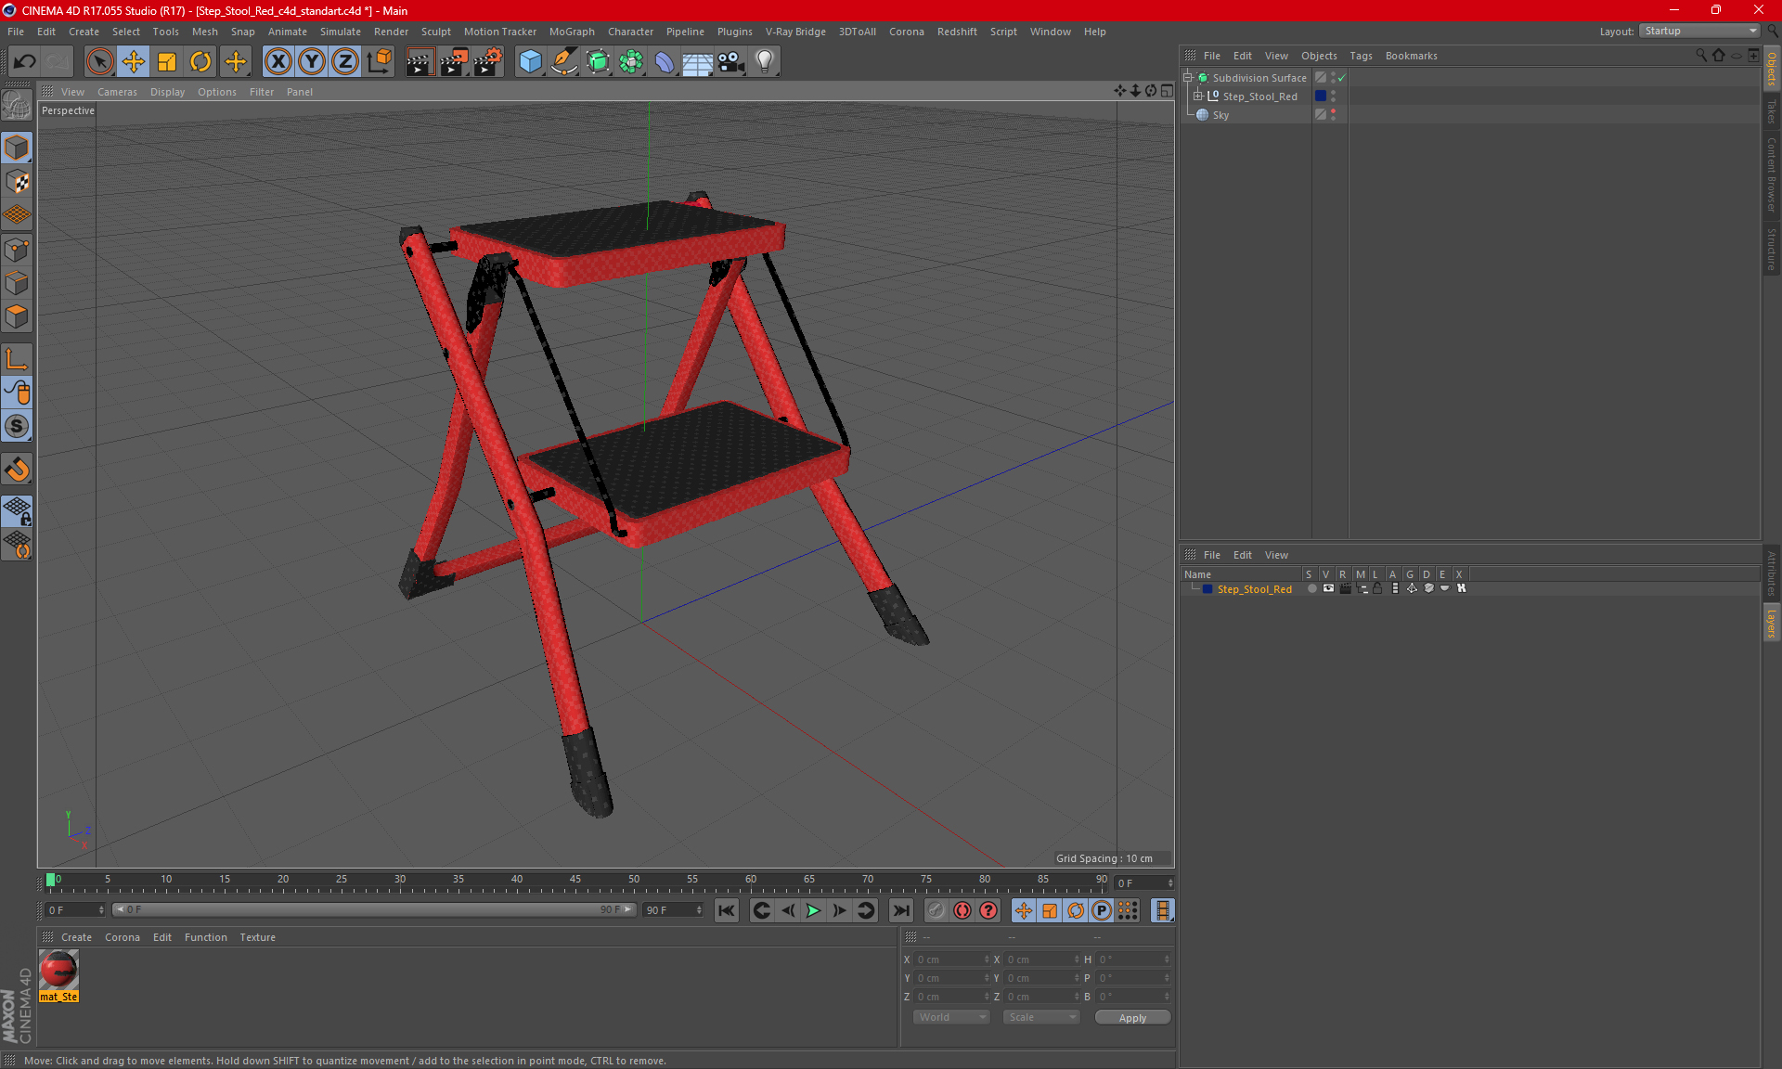Toggle visibility dots of Sky object

click(1334, 114)
